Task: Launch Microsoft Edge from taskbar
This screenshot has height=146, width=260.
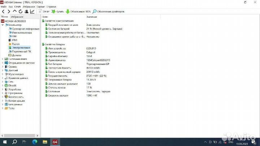Action: (x=35, y=142)
